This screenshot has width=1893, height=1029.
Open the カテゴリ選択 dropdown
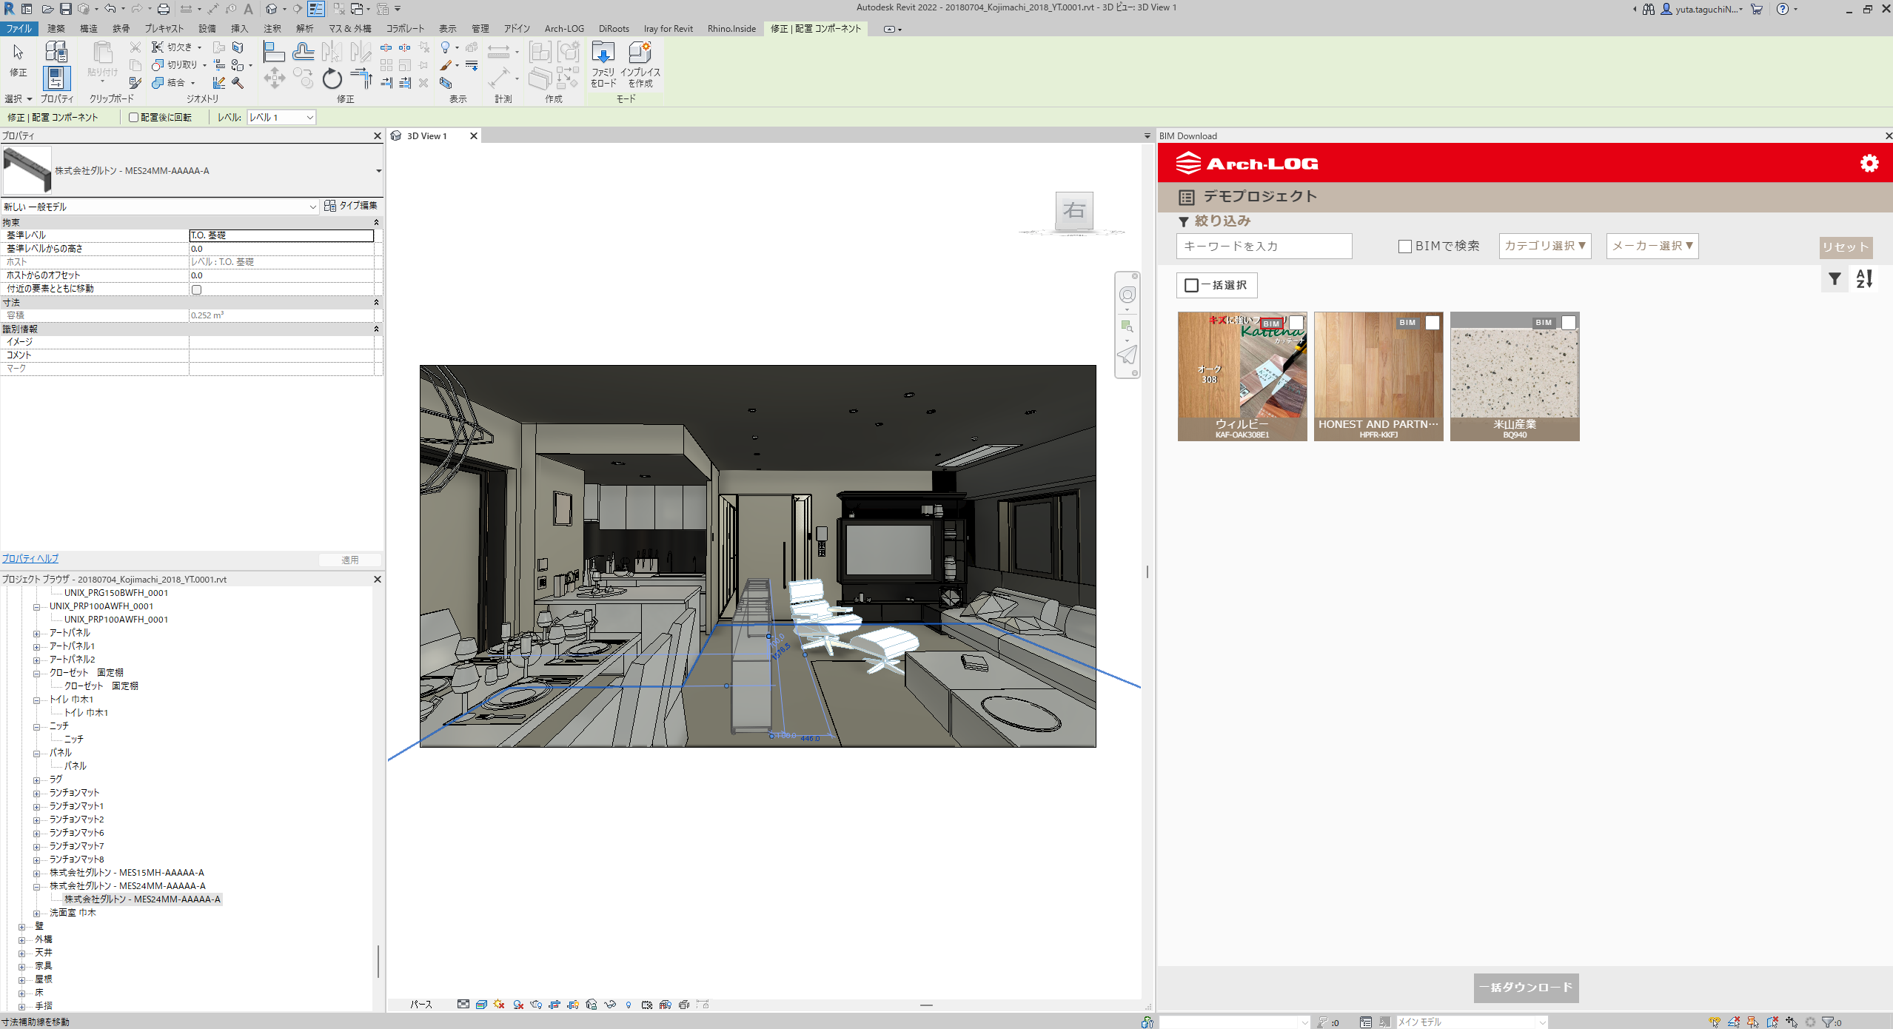point(1544,246)
